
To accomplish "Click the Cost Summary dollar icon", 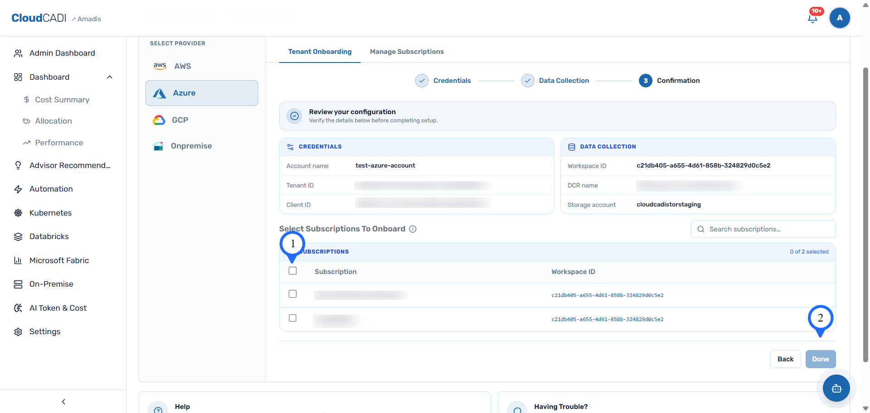I will (x=27, y=100).
